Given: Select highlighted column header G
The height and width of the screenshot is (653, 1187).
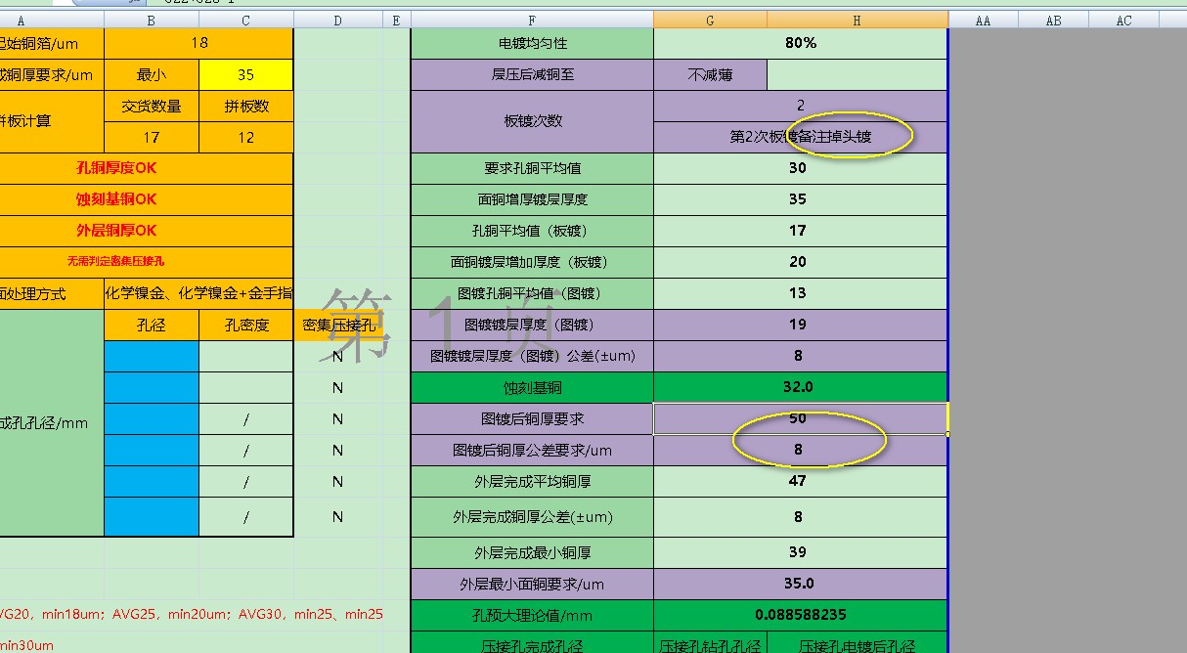Looking at the screenshot, I should coord(710,21).
